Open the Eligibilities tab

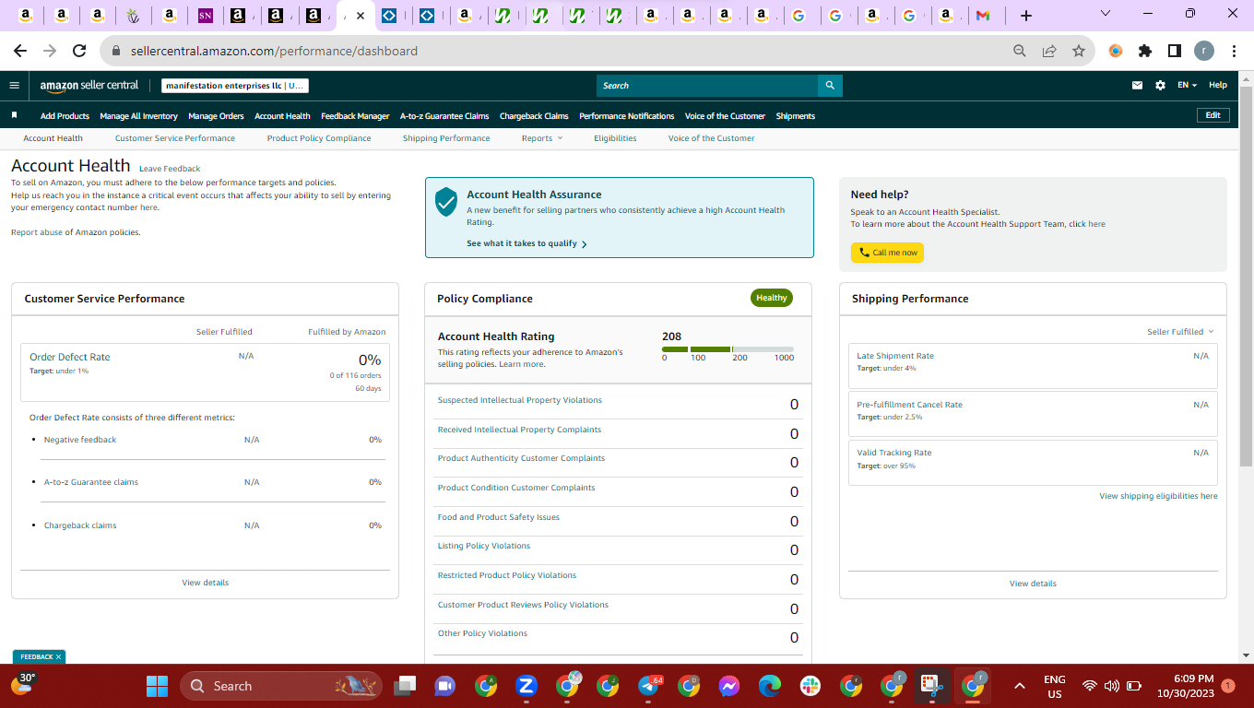[x=615, y=138]
